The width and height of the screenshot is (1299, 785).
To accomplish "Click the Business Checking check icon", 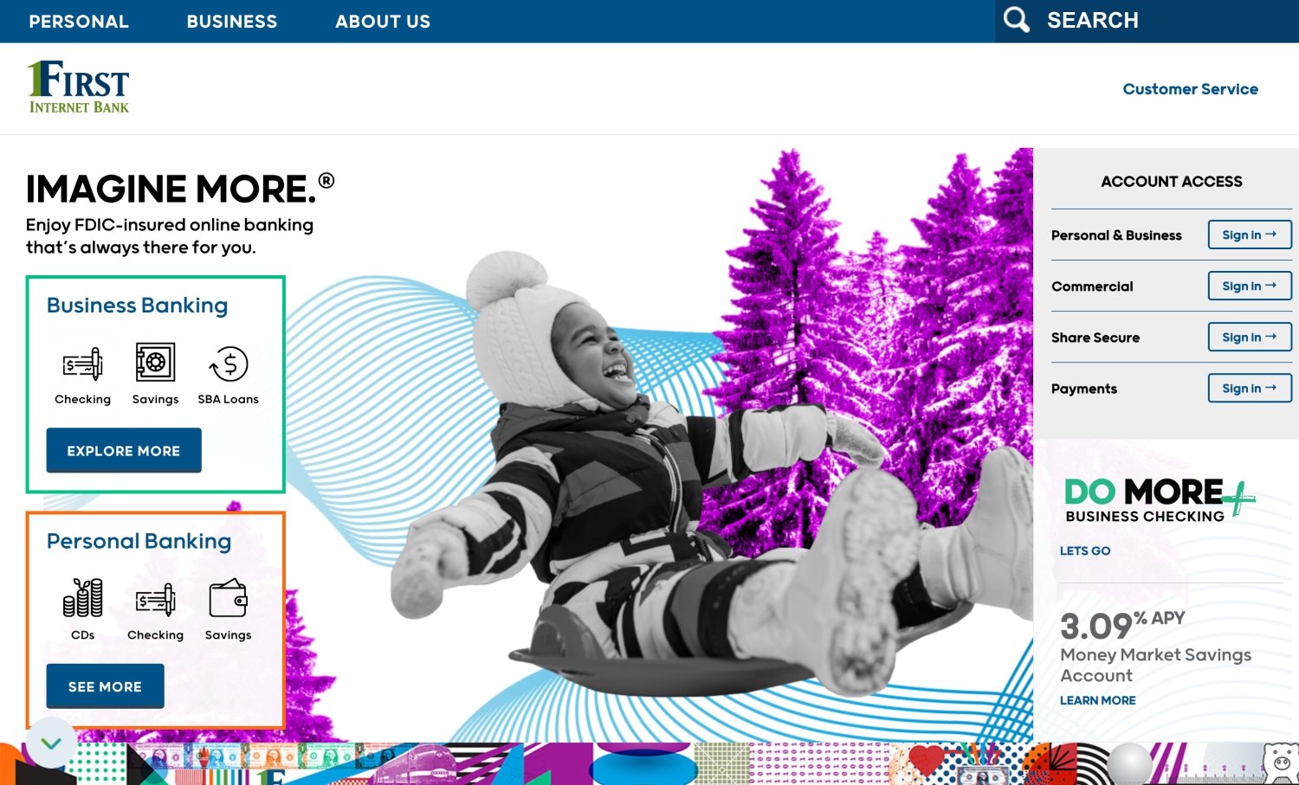I will (83, 364).
